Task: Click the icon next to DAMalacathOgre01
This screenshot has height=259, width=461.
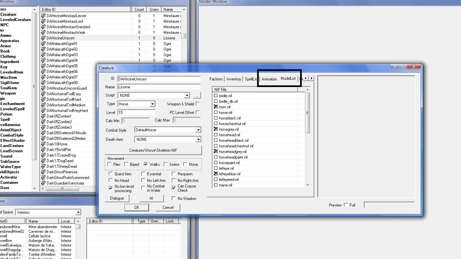Action: pos(43,44)
